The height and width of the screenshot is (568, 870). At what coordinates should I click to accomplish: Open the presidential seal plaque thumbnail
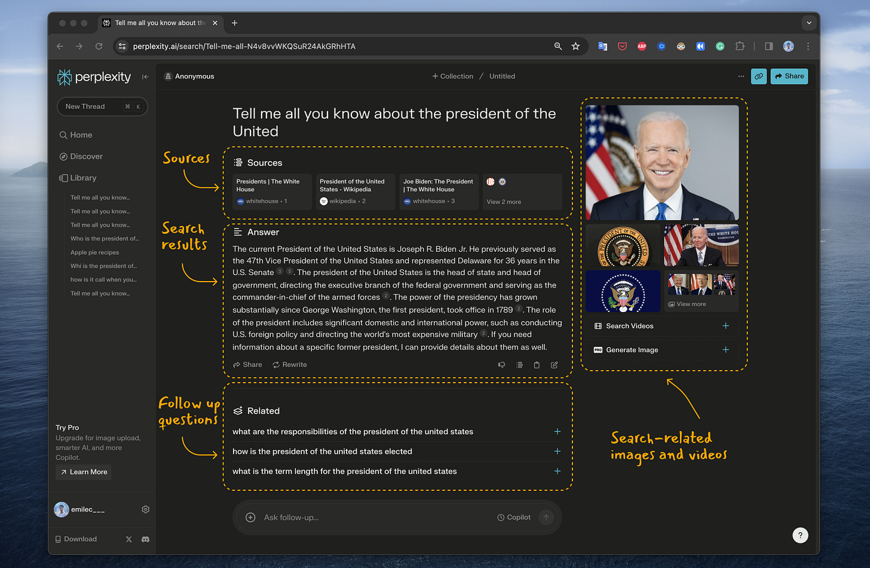tap(623, 245)
